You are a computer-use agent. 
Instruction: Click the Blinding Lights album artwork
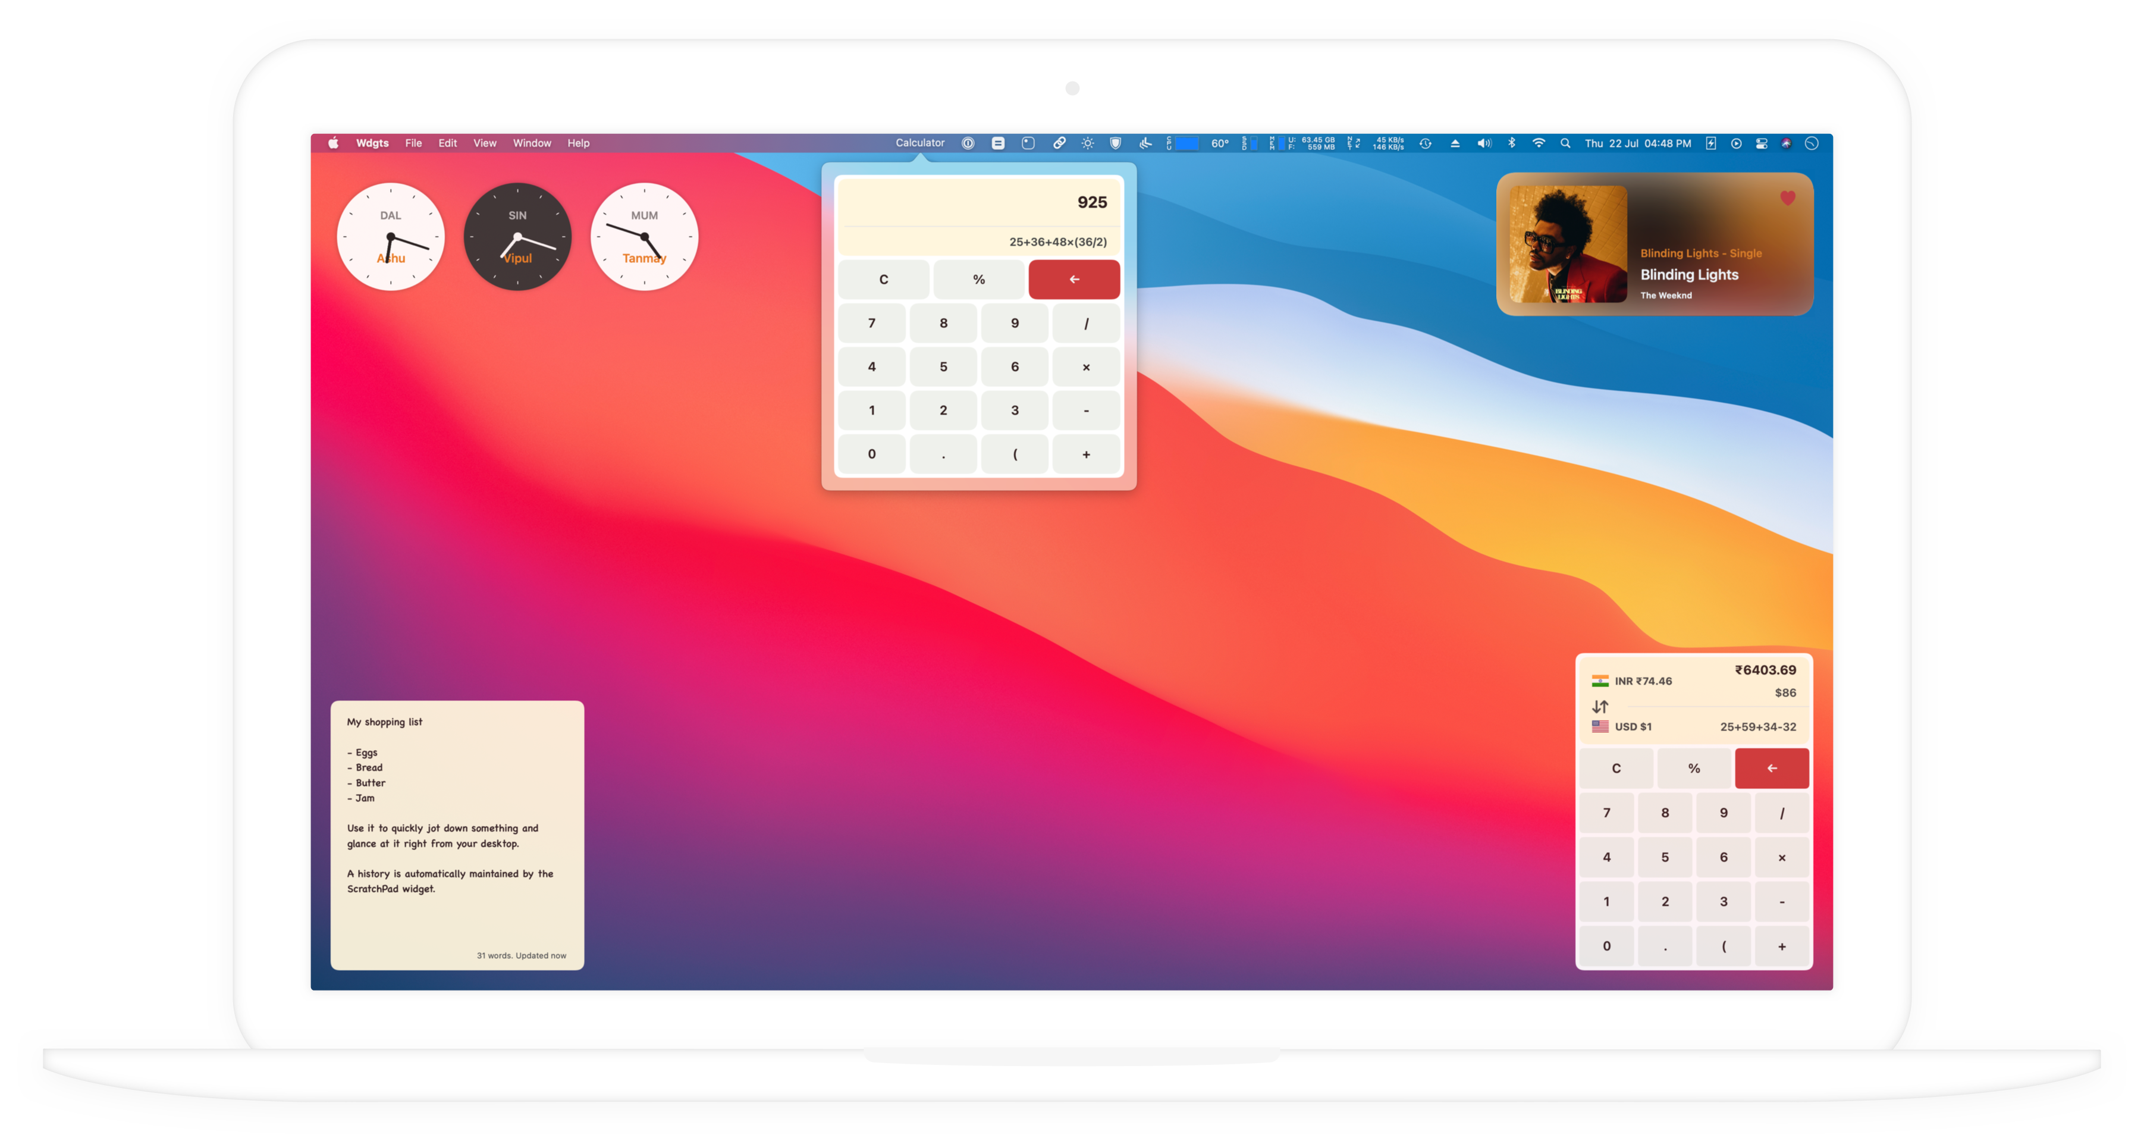pyautogui.click(x=1568, y=244)
